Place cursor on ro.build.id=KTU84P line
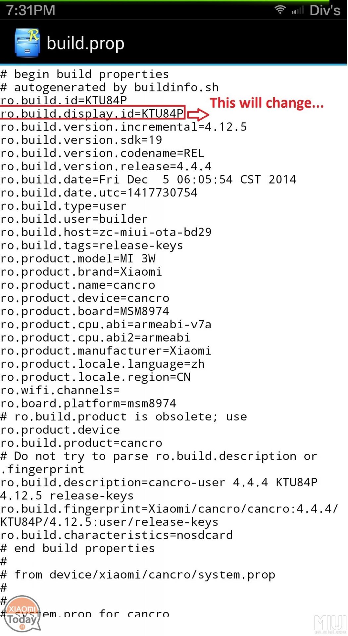The height and width of the screenshot is (636, 348). tap(64, 100)
